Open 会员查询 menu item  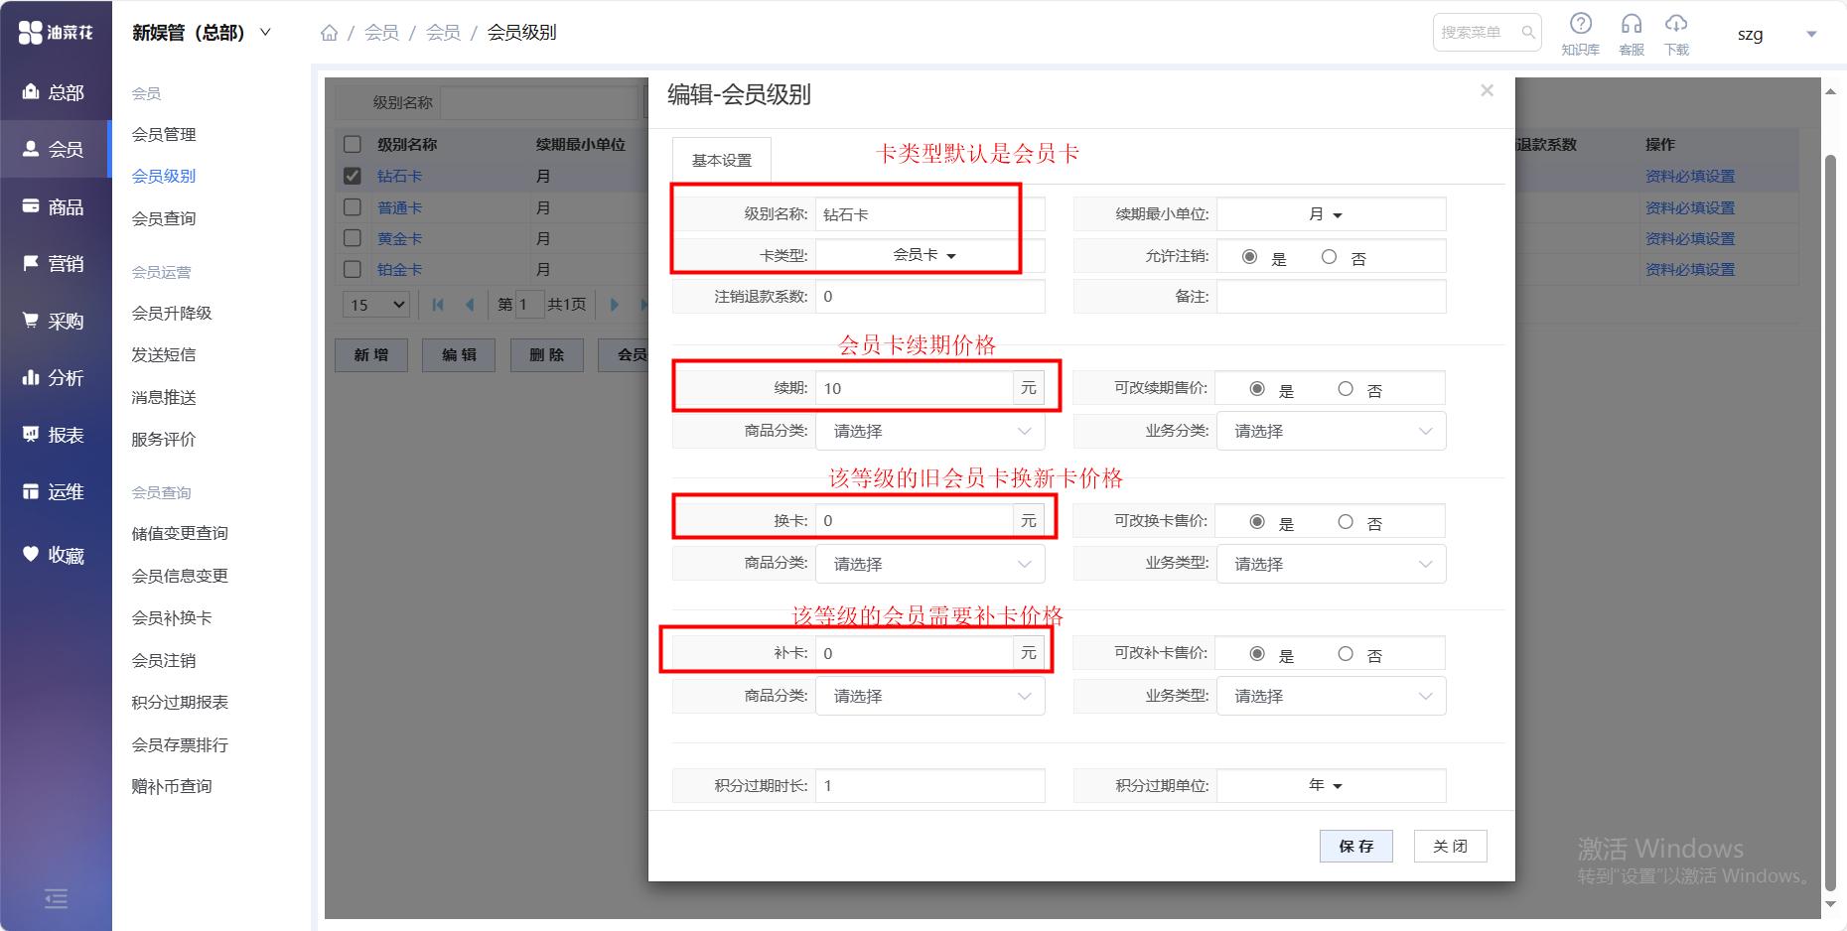pyautogui.click(x=164, y=218)
